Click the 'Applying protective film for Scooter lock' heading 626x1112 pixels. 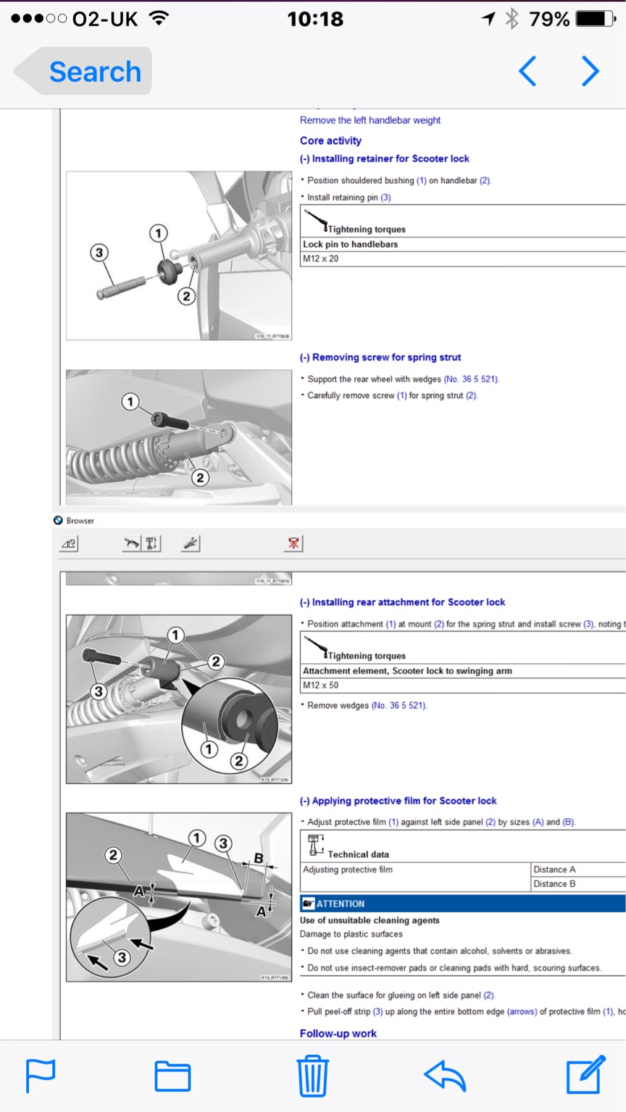click(x=398, y=801)
